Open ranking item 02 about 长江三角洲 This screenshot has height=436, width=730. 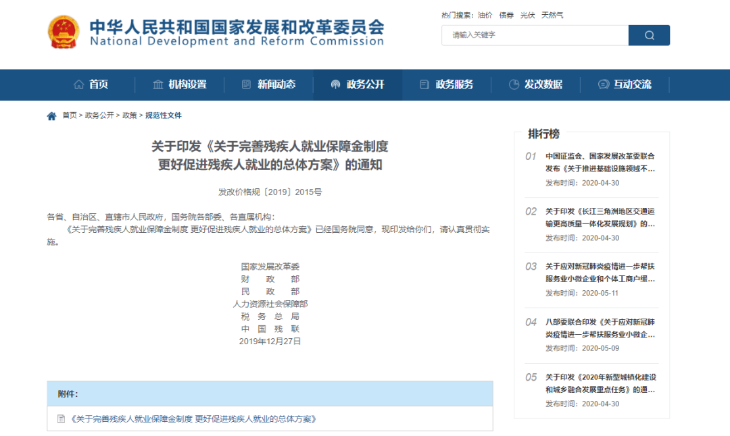click(600, 217)
